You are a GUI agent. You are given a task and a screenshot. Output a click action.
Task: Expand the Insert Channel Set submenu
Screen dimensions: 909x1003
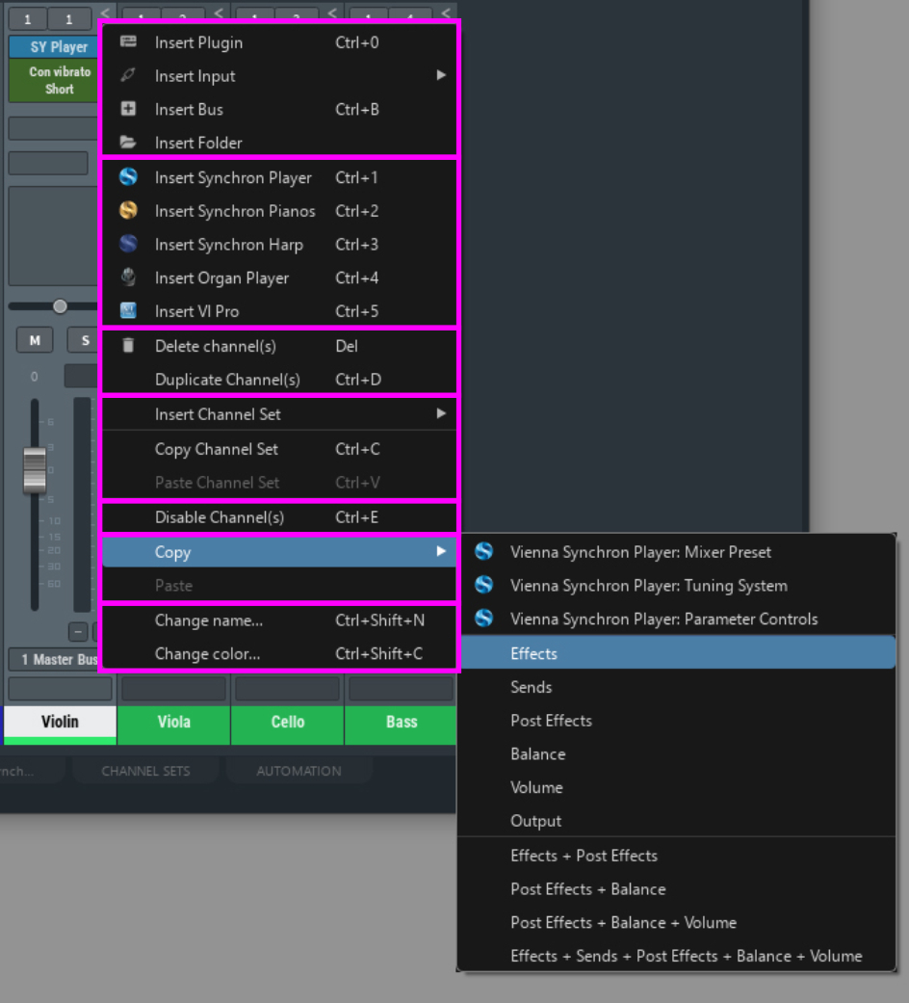tap(441, 413)
